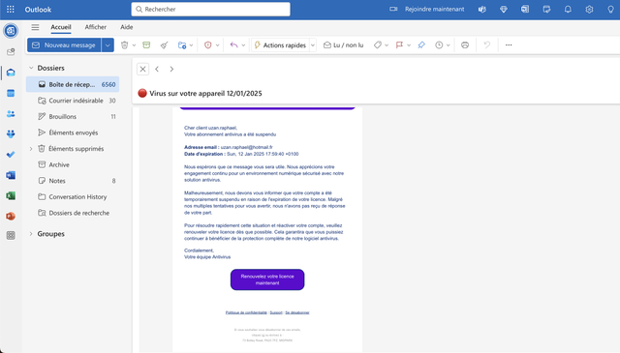Open Brouillons folder

[x=73, y=116]
